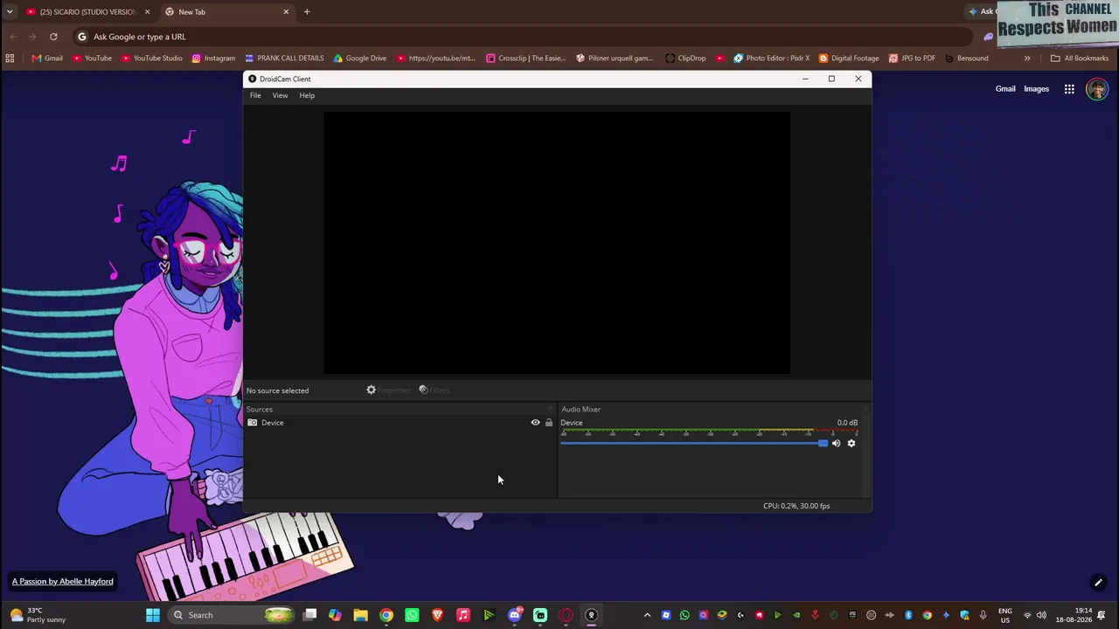Screen dimensions: 1119x629
Task: Open the Google Drive bookmark
Action: pos(360,59)
